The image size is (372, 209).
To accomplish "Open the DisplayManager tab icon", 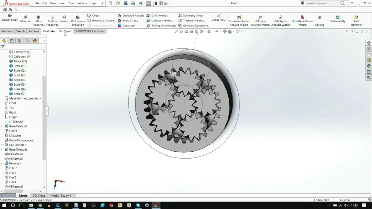I will [x=35, y=41].
